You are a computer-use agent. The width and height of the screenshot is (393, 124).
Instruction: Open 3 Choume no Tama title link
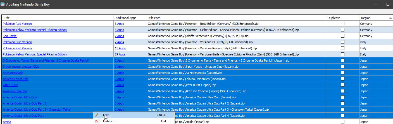point(46,60)
